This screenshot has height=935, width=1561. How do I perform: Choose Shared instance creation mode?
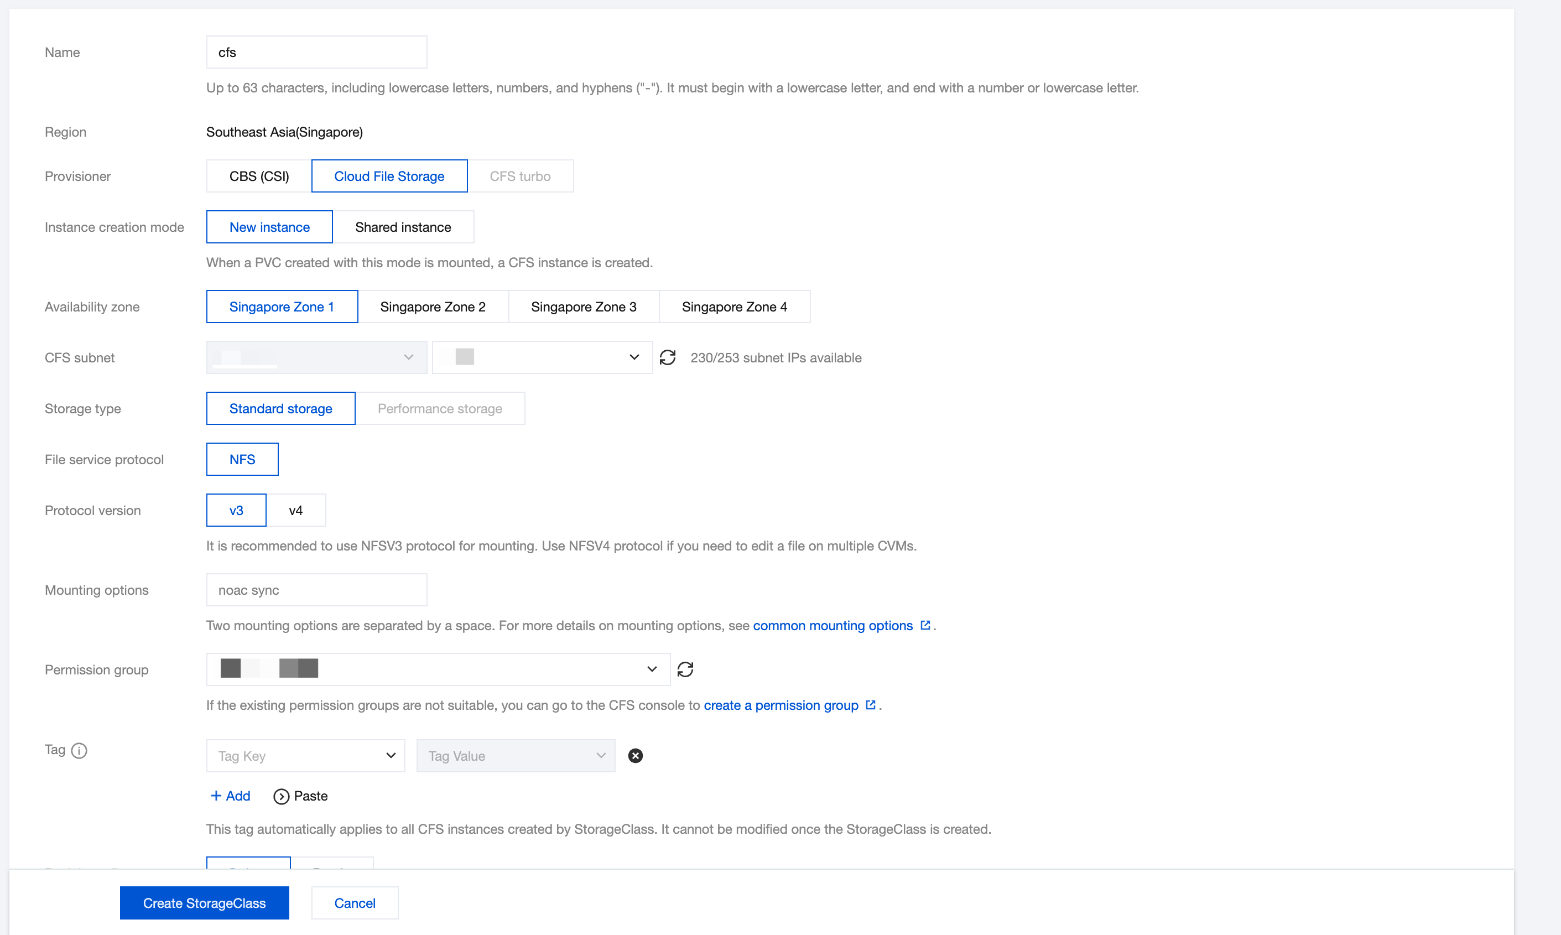point(403,227)
